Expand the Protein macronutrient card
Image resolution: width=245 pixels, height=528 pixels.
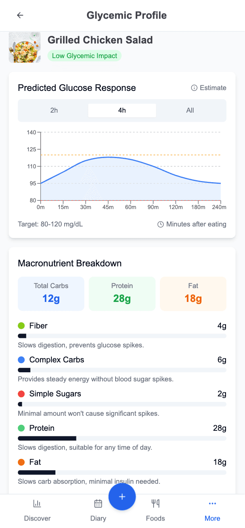122,294
